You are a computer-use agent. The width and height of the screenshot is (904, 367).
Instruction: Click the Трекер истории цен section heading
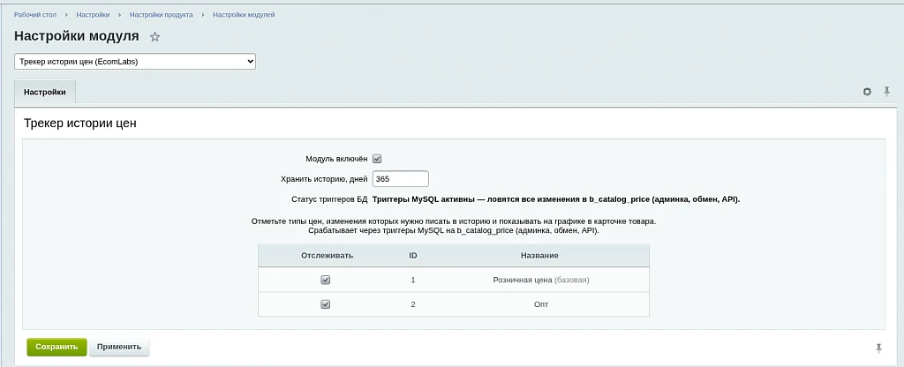coord(80,123)
